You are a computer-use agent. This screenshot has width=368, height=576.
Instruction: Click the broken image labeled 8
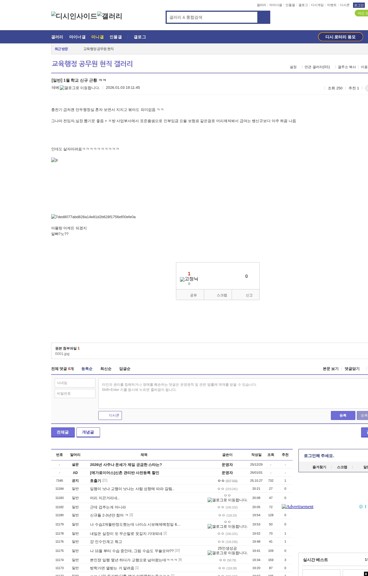coord(54,160)
